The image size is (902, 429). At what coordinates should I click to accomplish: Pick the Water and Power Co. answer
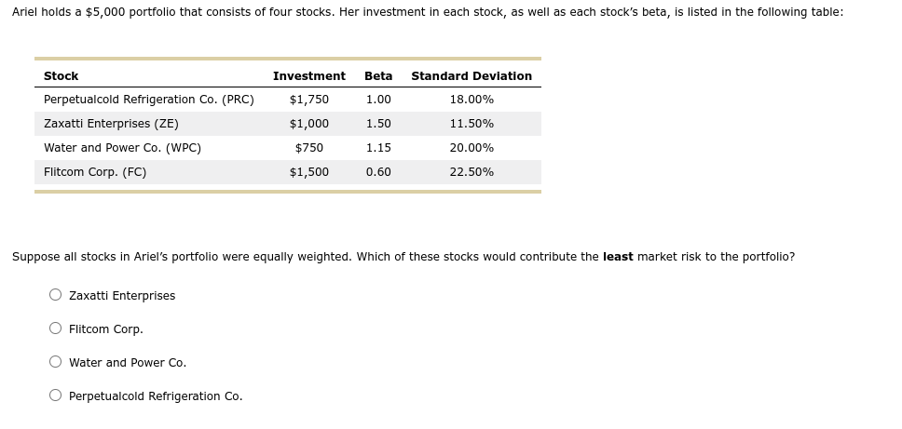pyautogui.click(x=55, y=361)
